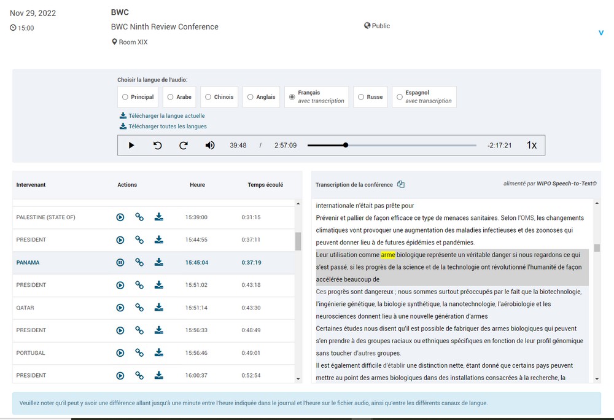Select the Chinois audio language
This screenshot has width=614, height=420.
(x=219, y=96)
